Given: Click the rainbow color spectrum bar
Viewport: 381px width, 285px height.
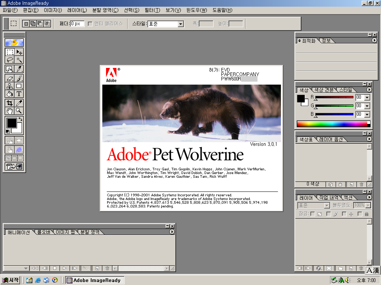Looking at the screenshot, I should pos(333,124).
